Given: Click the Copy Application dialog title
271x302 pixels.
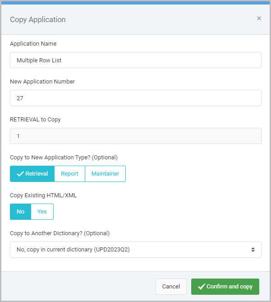Looking at the screenshot, I should 38,20.
